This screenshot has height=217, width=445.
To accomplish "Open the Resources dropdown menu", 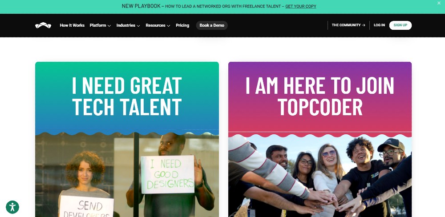I will 158,25.
